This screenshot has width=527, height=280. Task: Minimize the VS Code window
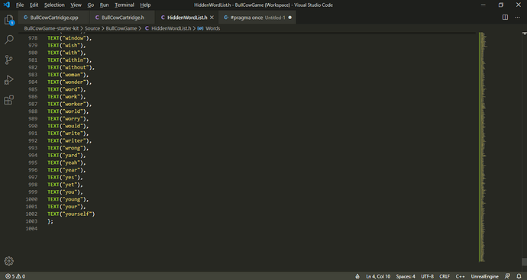click(x=483, y=5)
